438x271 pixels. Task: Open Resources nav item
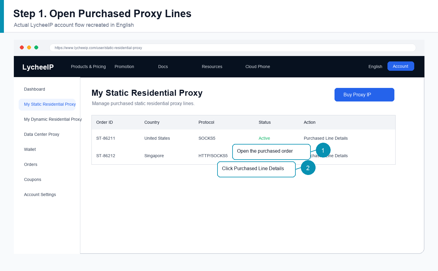click(x=212, y=67)
